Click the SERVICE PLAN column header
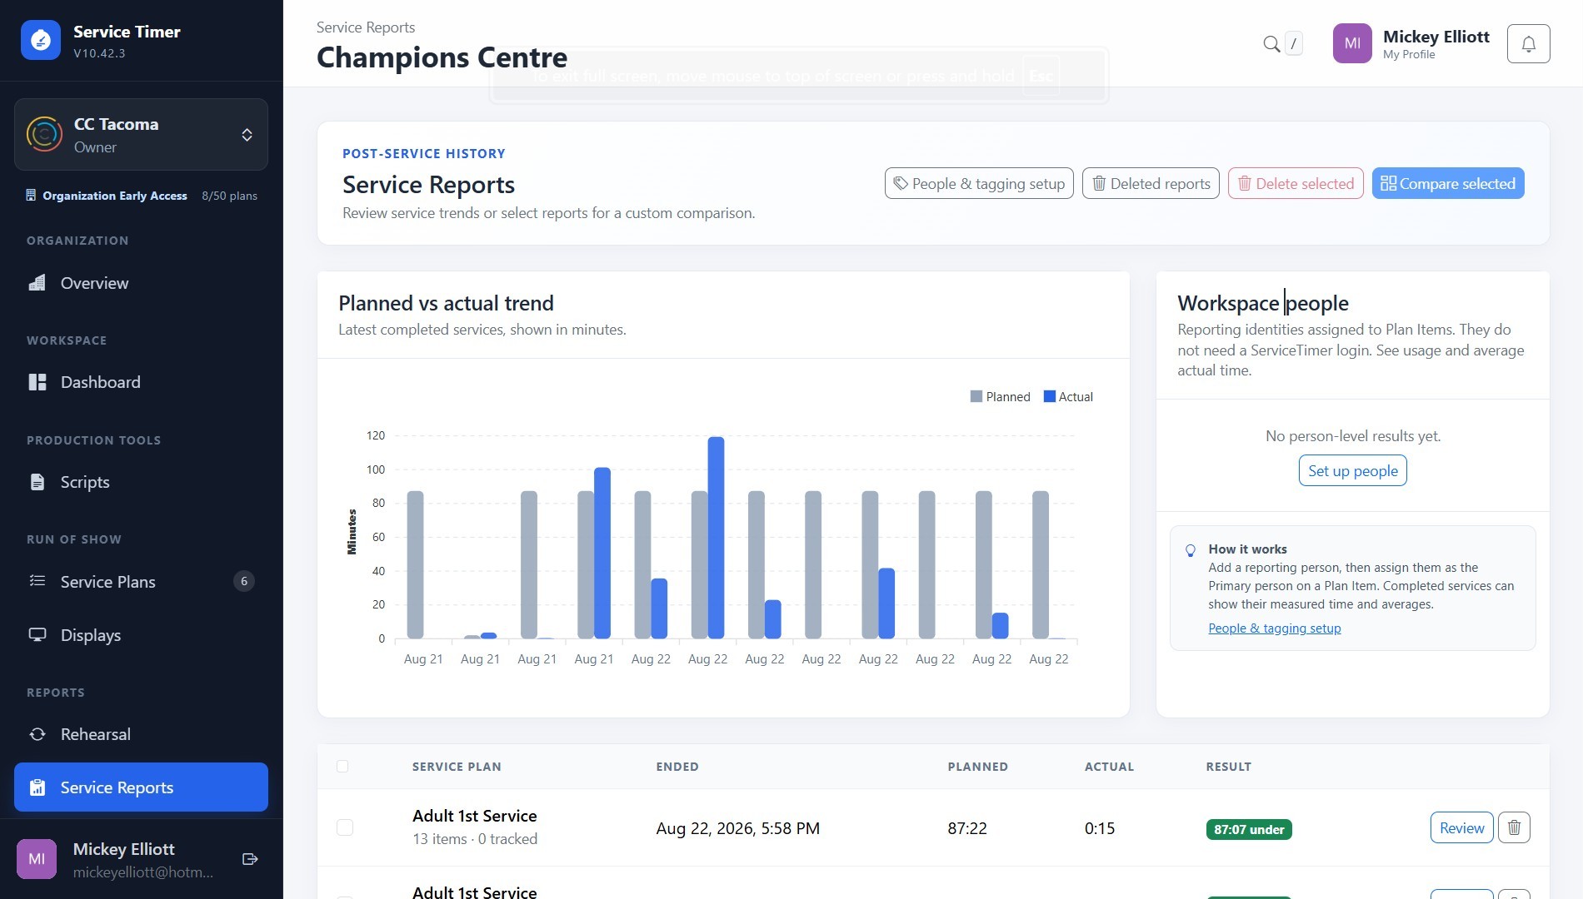This screenshot has width=1583, height=899. tap(457, 767)
